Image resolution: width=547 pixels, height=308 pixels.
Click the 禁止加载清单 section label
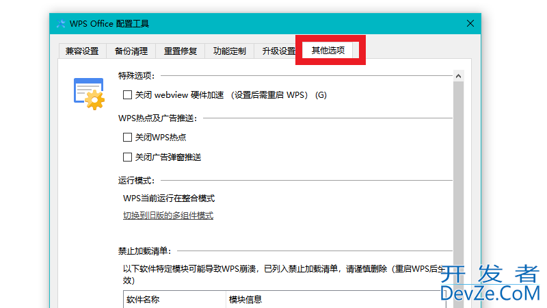tap(145, 251)
